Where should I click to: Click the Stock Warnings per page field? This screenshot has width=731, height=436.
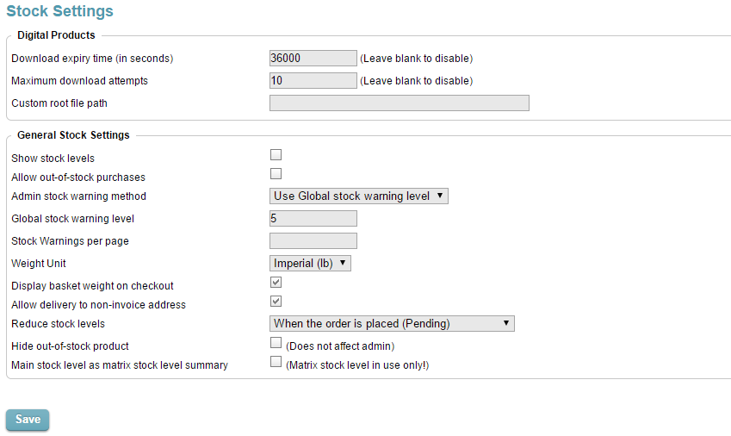point(313,241)
